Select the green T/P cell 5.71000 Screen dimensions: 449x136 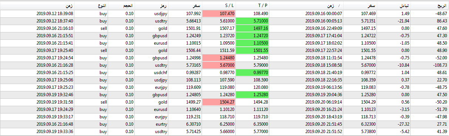pyautogui.click(x=252, y=21)
